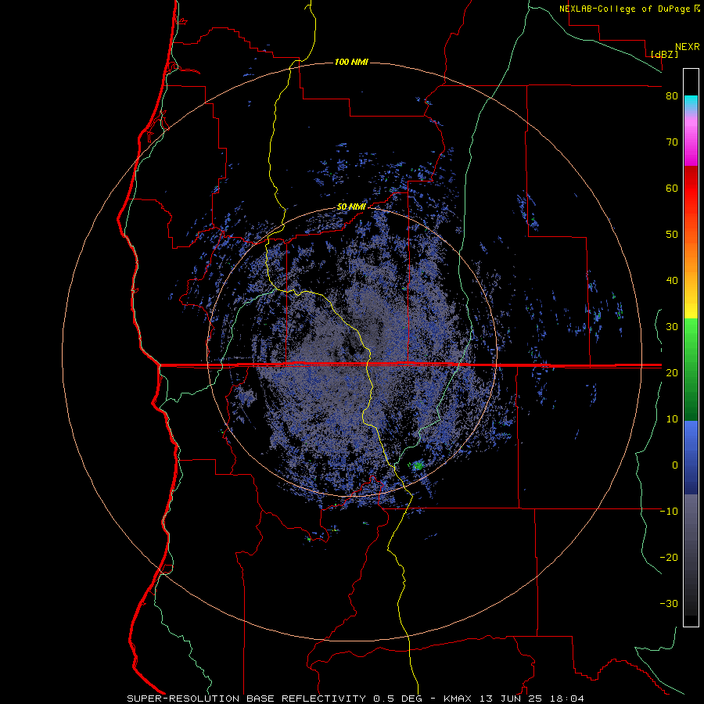Click the 60 value on the dBZ scale
The width and height of the screenshot is (704, 704).
pos(672,188)
